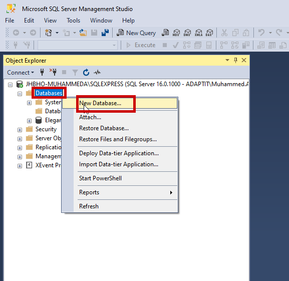This screenshot has height=281, width=289.
Task: Click the Save floppy disk icon
Action: pos(94,33)
